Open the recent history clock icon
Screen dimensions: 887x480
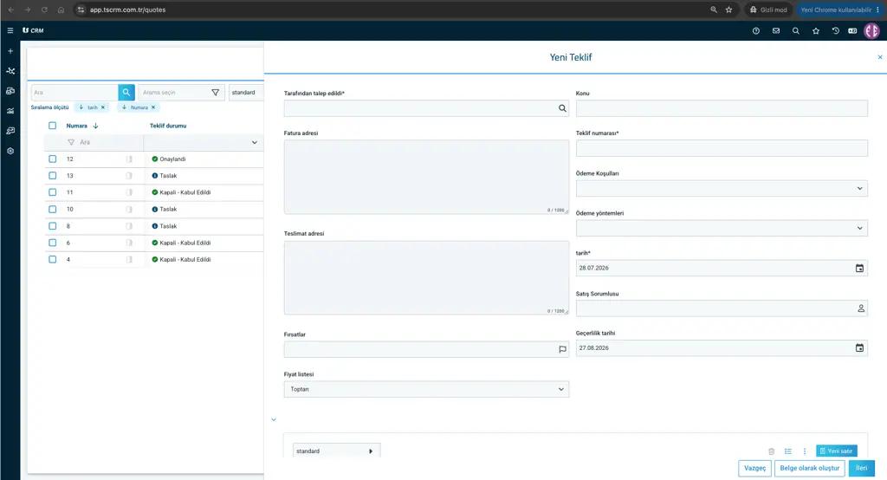click(x=836, y=31)
